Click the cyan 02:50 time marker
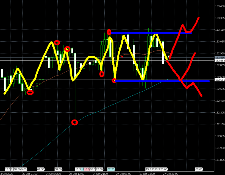Viewport: 225px width, 175px height. point(111,169)
